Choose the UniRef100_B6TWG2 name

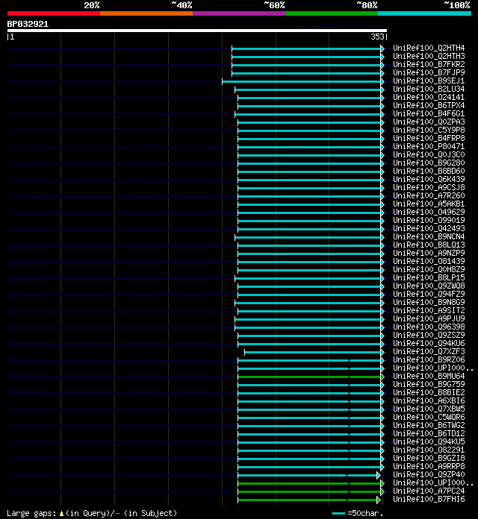(429, 426)
